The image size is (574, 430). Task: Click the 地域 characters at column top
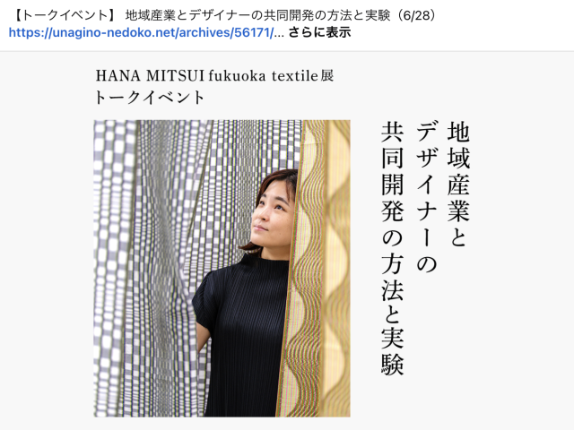pos(458,145)
